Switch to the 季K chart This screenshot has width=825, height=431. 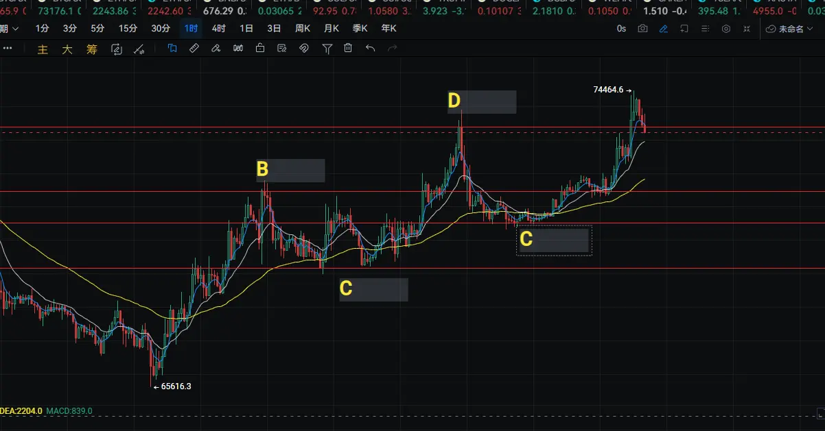[360, 28]
